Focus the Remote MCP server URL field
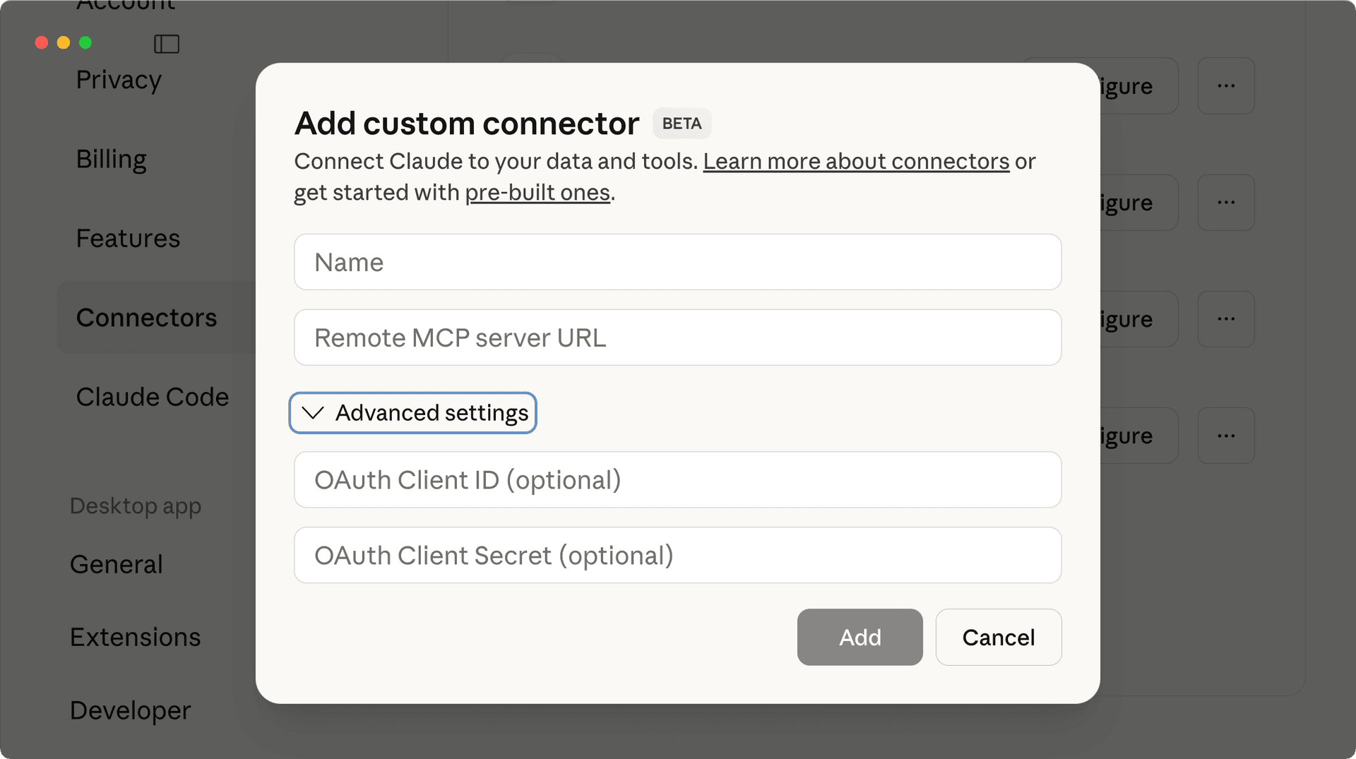Screen dimensions: 1356x759 coord(677,337)
